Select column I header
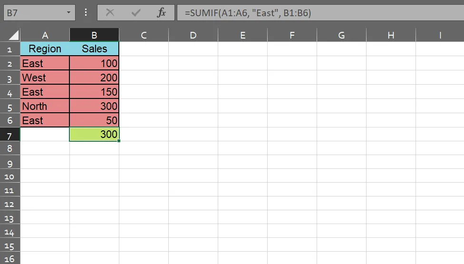Image resolution: width=464 pixels, height=264 pixels. 440,35
